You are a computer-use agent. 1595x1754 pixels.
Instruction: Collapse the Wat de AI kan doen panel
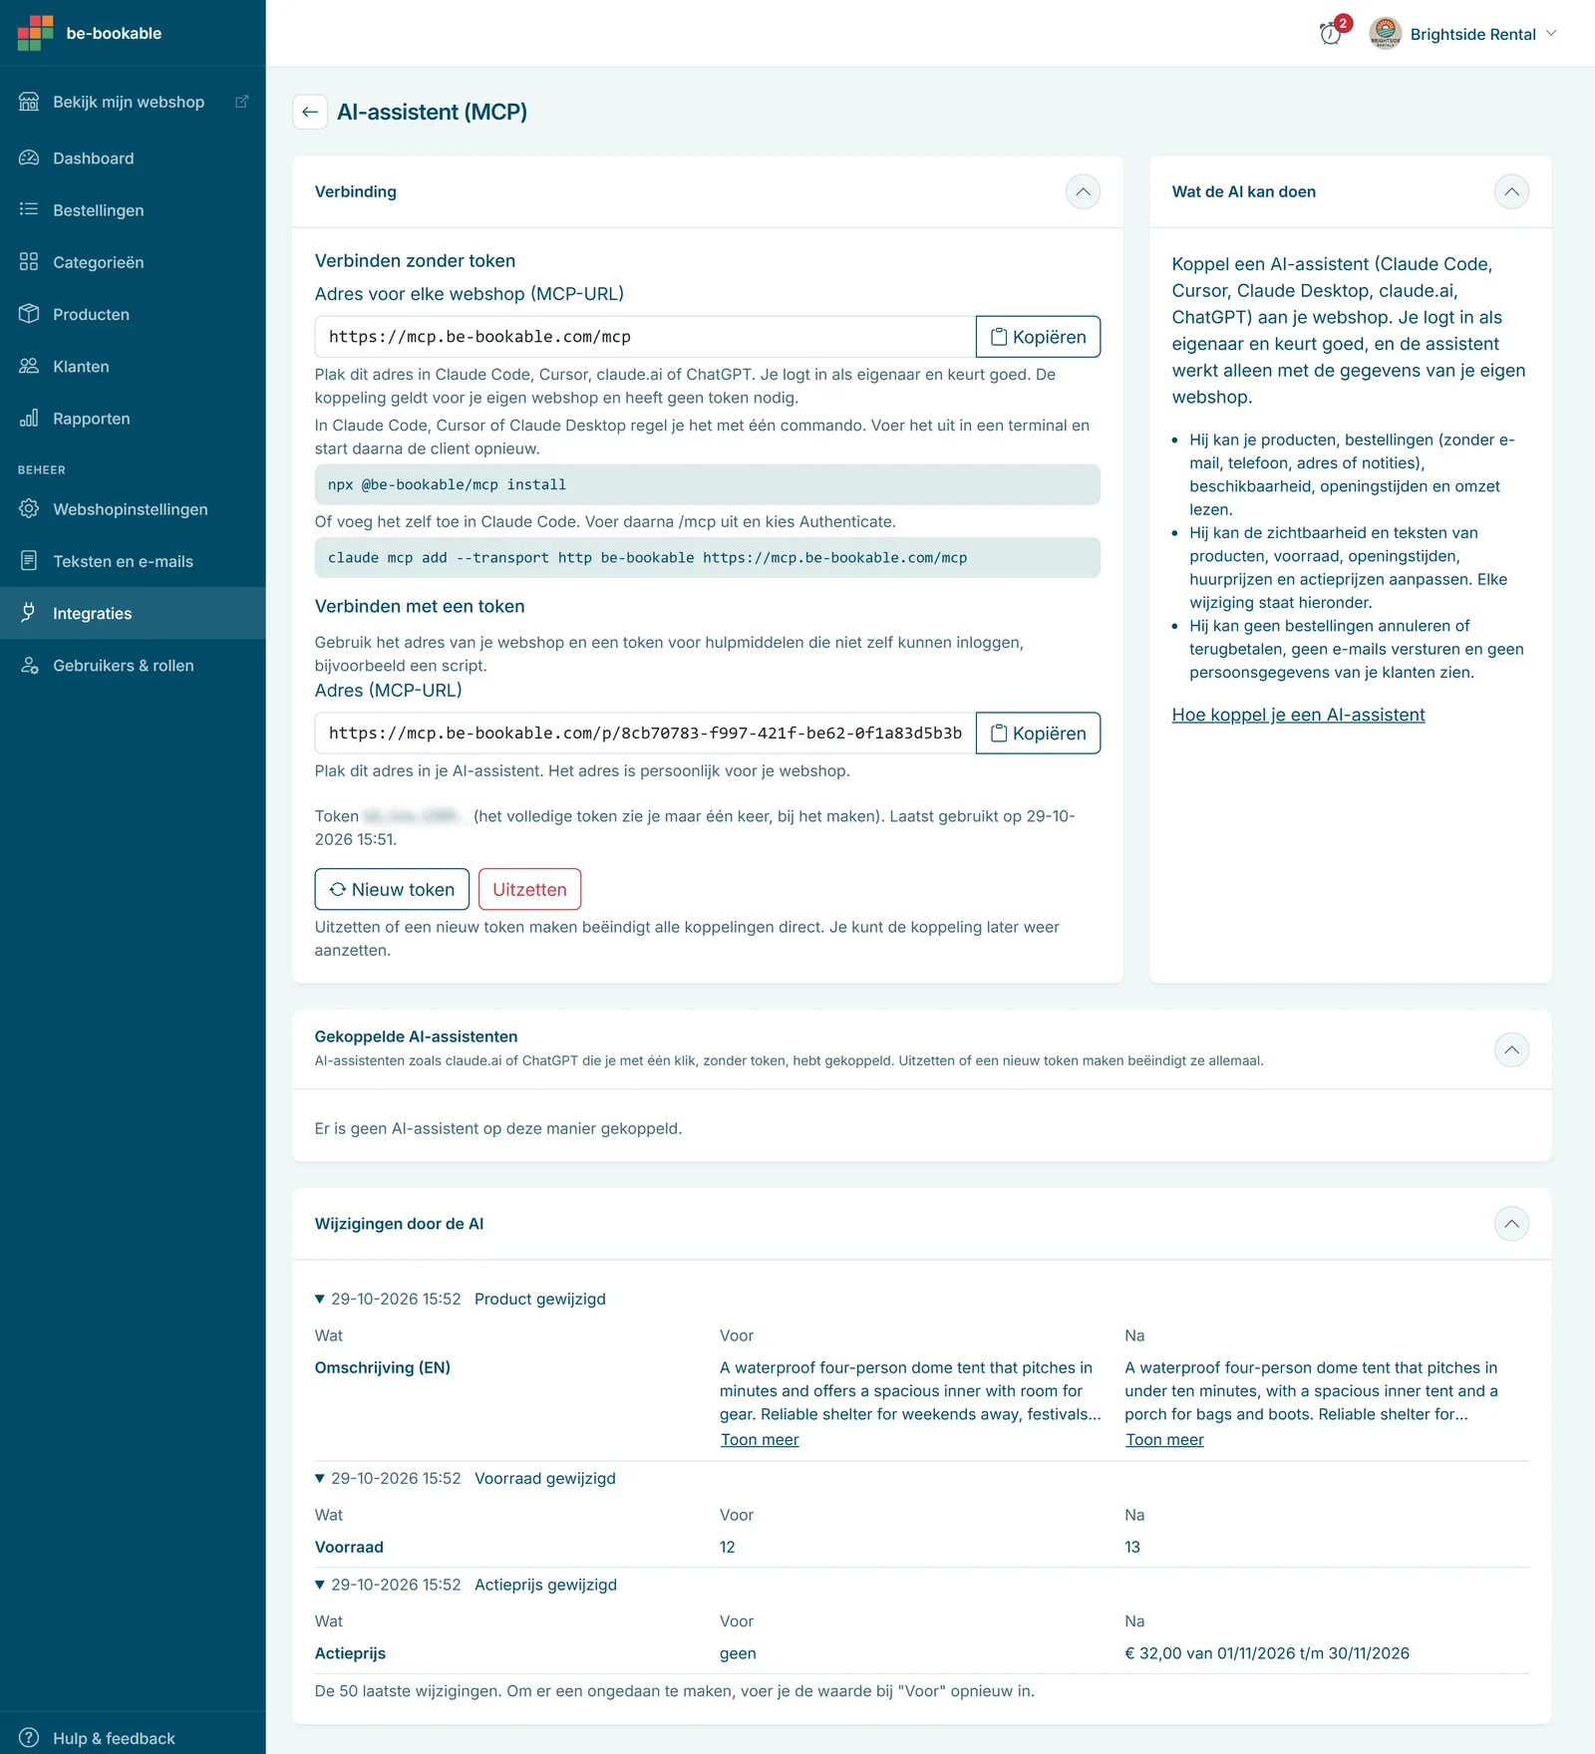(1511, 191)
